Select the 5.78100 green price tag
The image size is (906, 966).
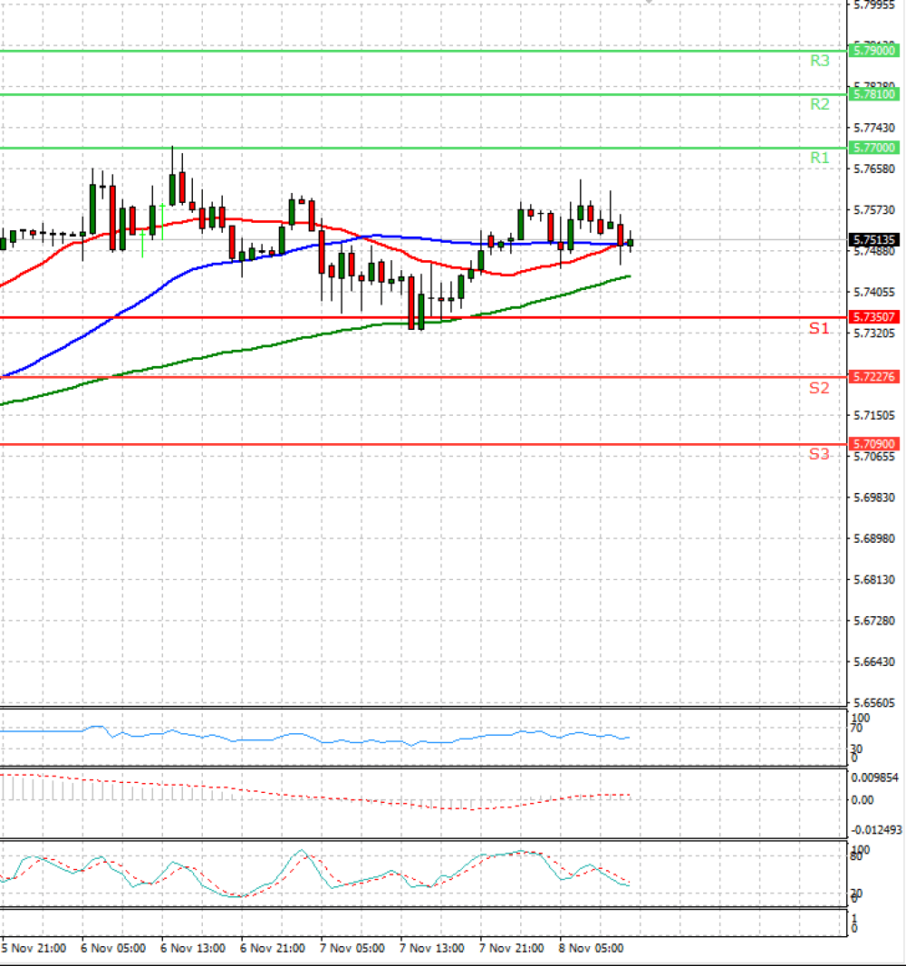[x=873, y=94]
